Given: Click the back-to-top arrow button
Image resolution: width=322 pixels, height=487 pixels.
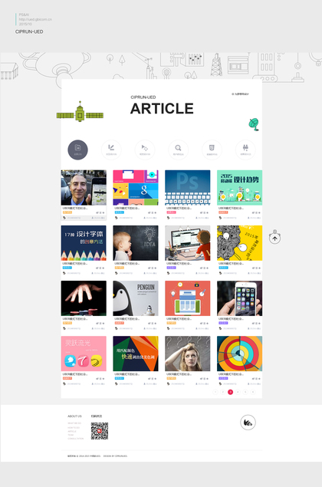Looking at the screenshot, I should (274, 238).
